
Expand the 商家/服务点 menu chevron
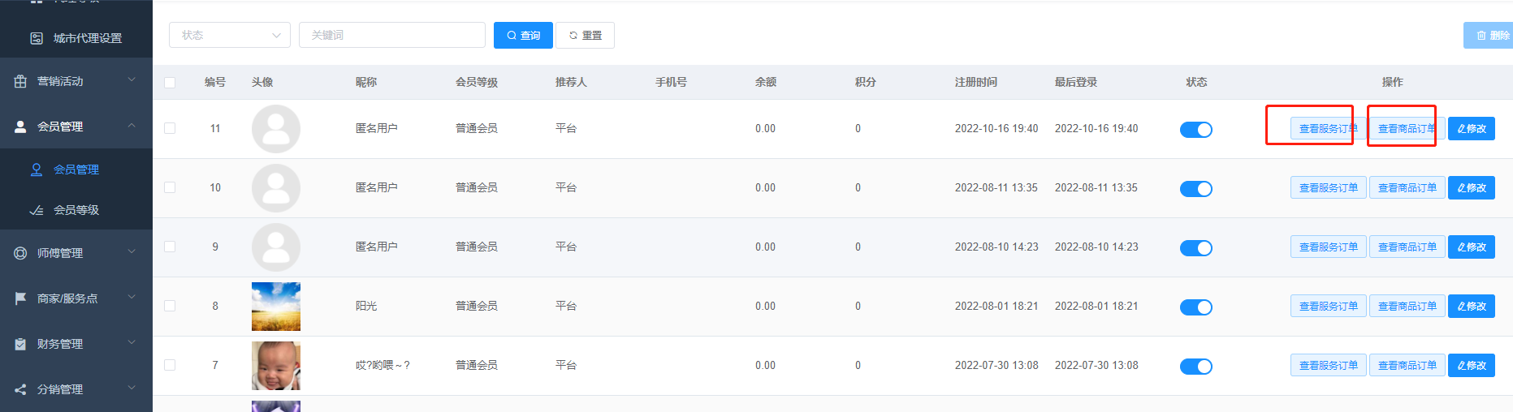[132, 298]
